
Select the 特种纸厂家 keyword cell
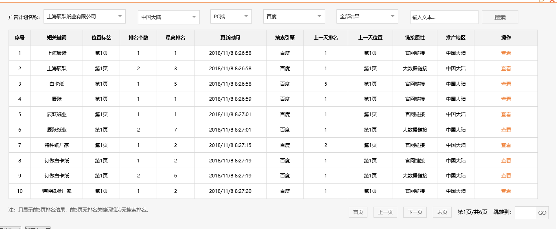click(57, 145)
